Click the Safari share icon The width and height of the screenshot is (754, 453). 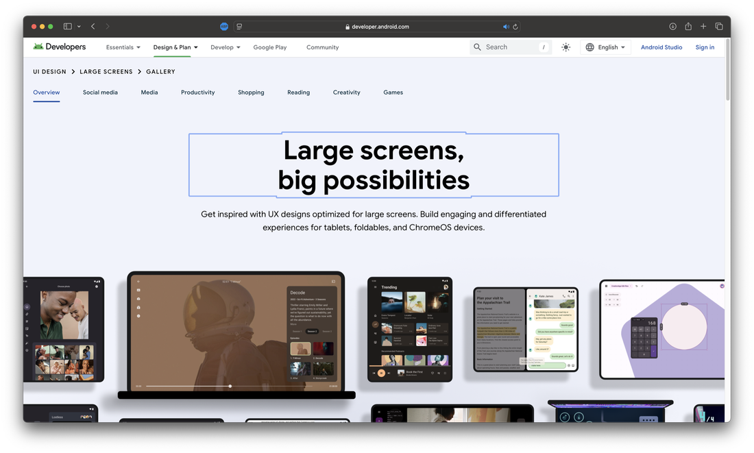688,27
